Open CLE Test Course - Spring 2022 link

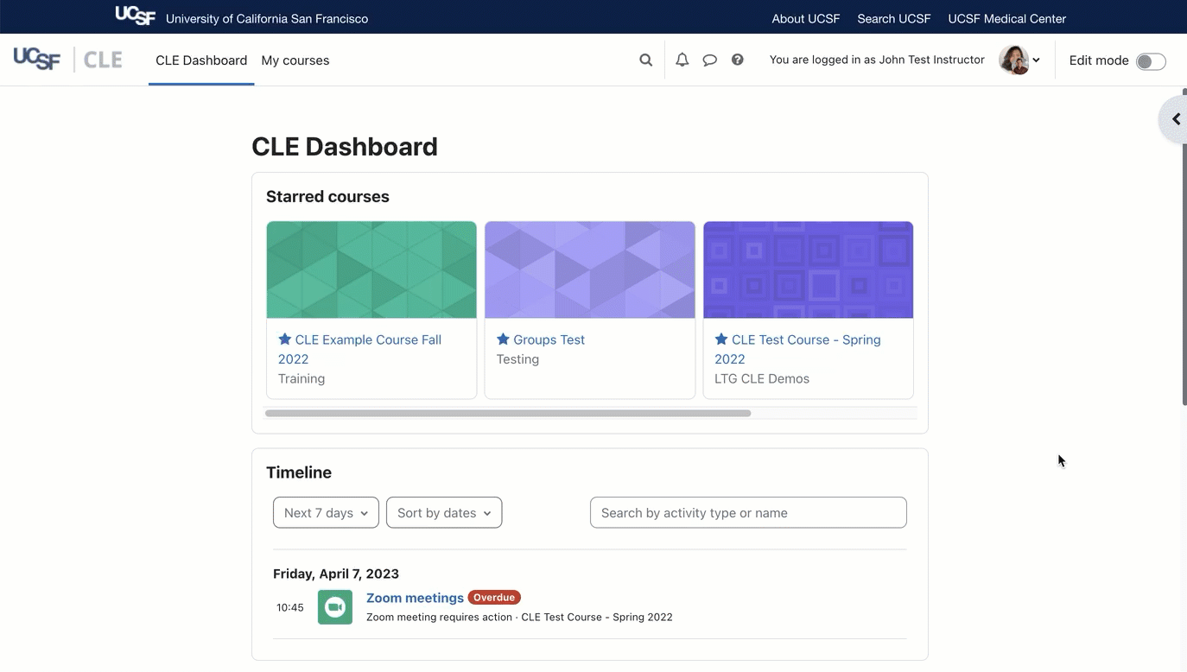pos(797,349)
